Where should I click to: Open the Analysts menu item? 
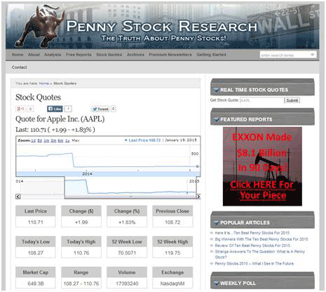(x=53, y=55)
